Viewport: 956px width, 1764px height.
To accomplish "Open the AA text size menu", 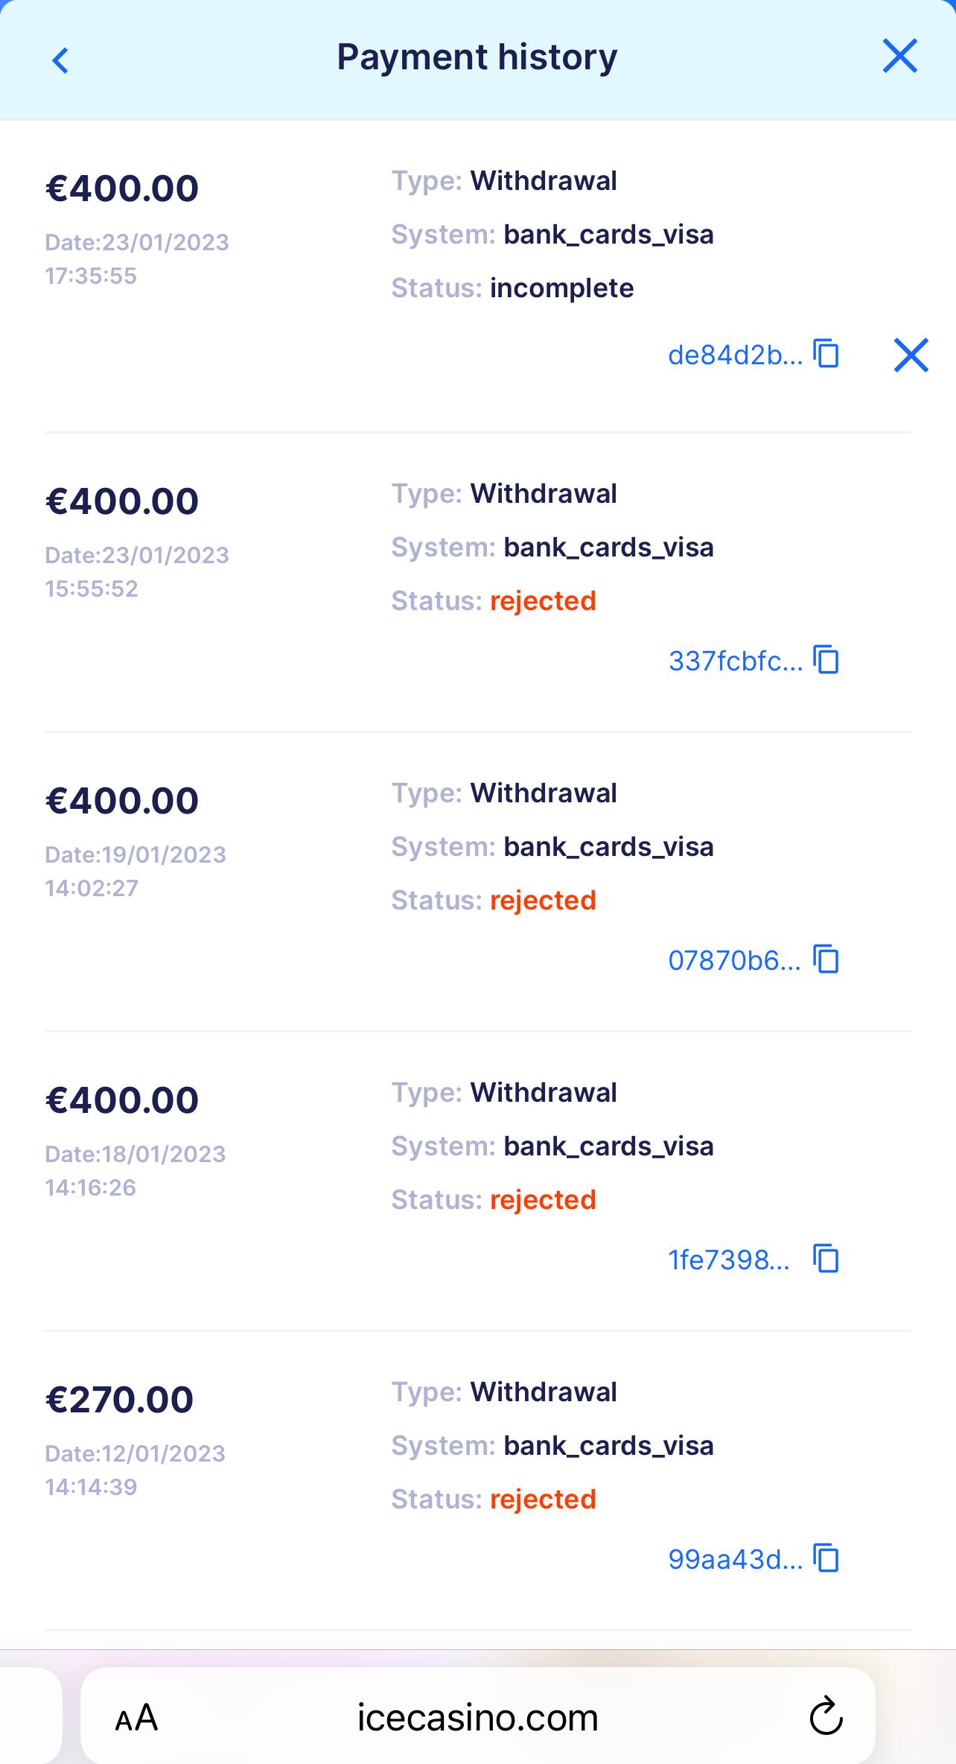I will 136,1718.
